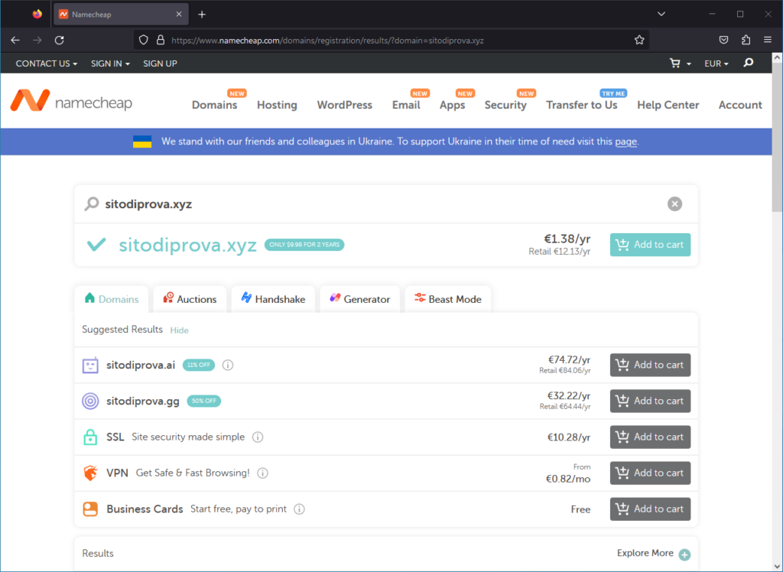This screenshot has height=572, width=783.
Task: Click the '11% OFF' badge on sitodiprova.ai
Action: [199, 366]
